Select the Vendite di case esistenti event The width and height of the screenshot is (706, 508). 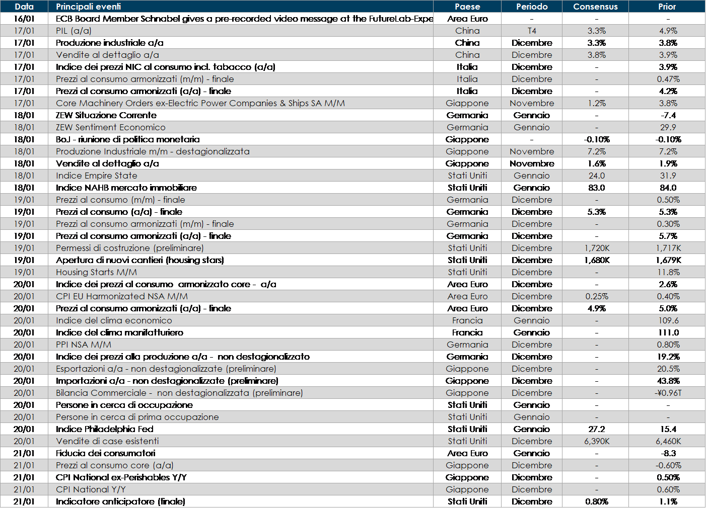point(107,441)
